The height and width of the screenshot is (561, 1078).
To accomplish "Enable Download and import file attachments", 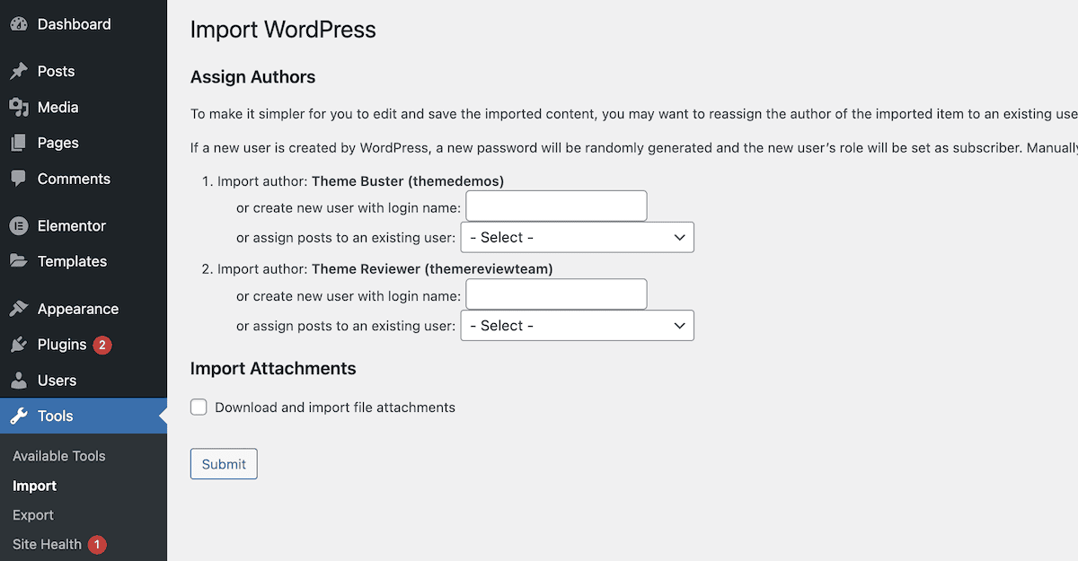I will 199,407.
